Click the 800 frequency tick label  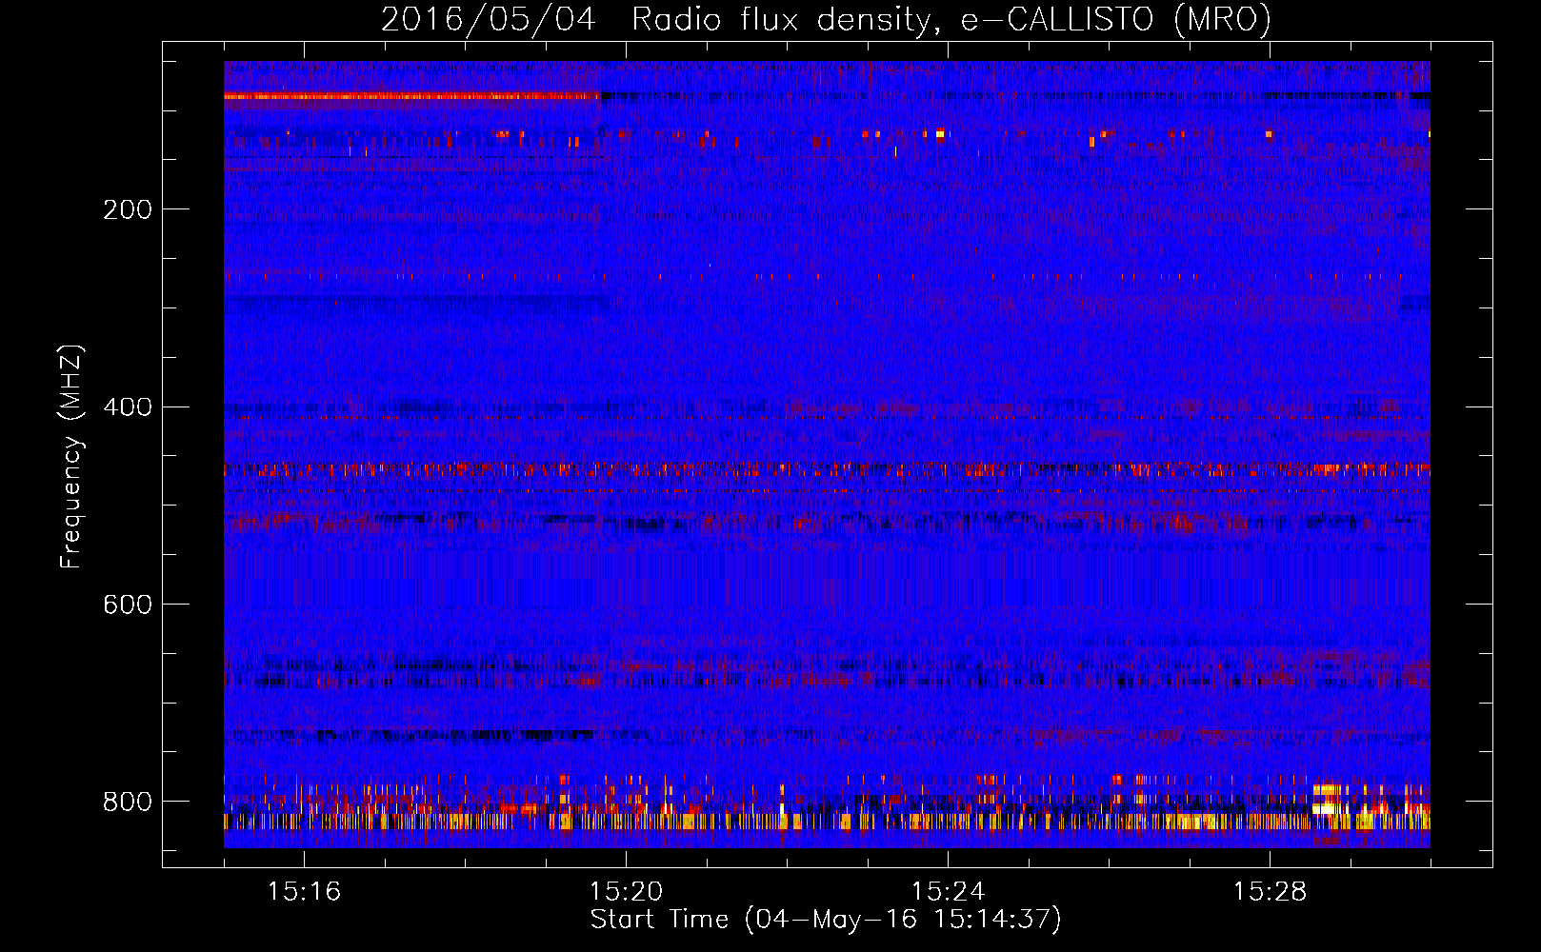tap(128, 802)
